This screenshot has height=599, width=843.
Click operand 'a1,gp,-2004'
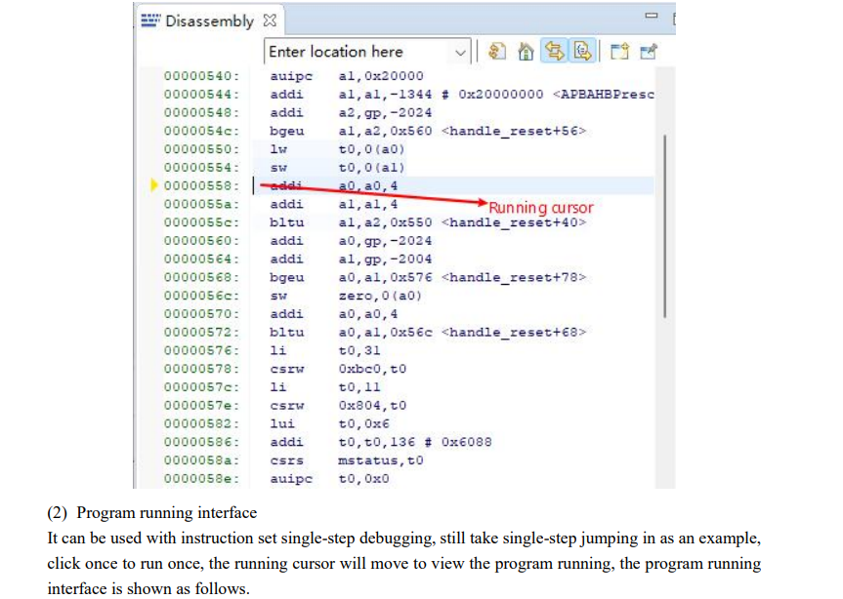coord(385,259)
